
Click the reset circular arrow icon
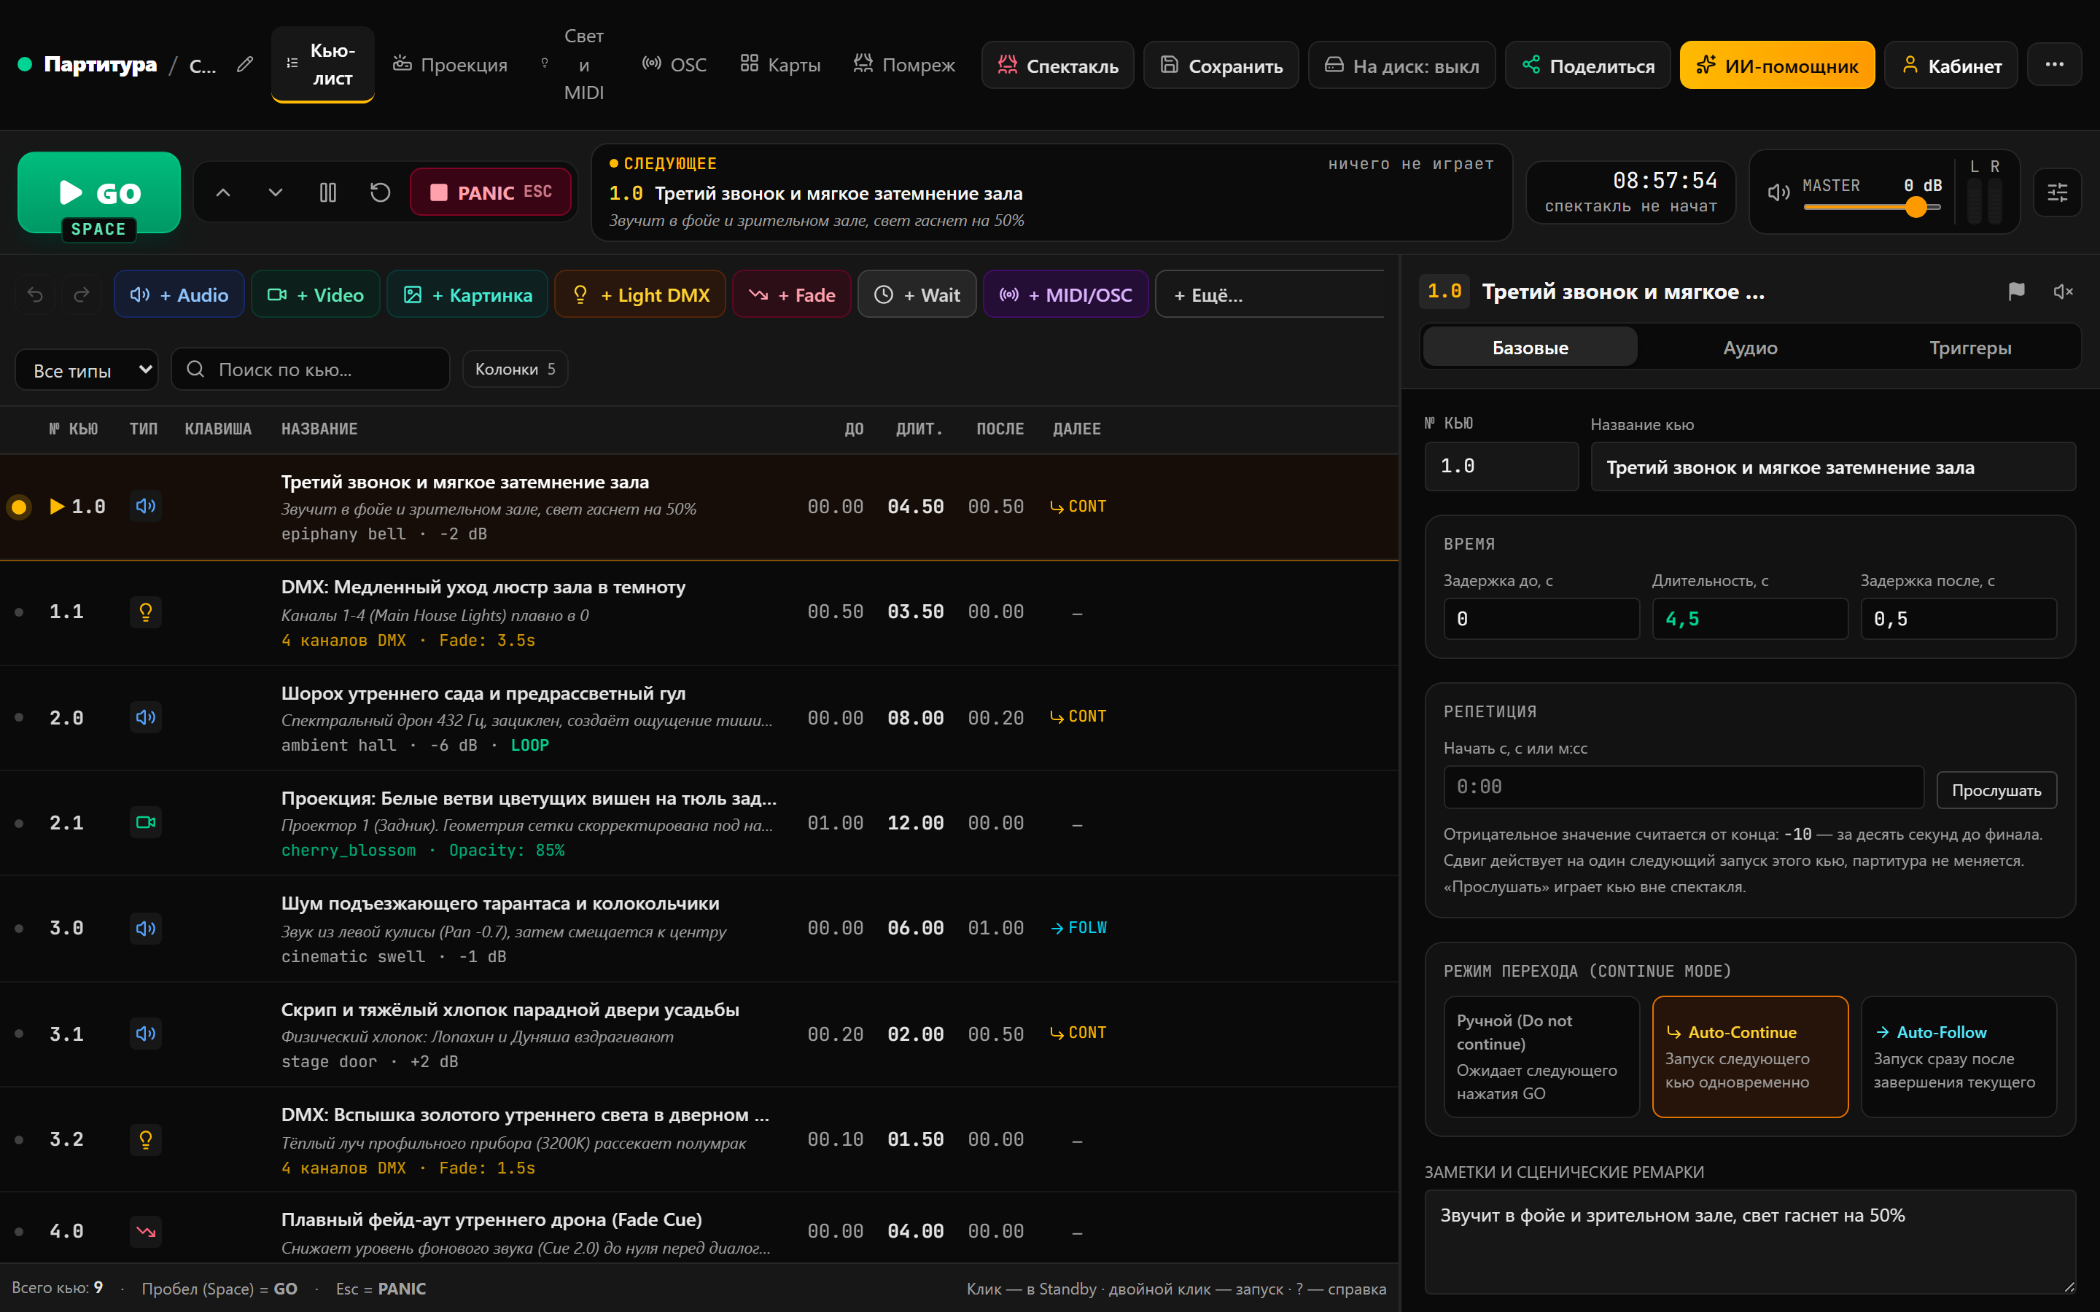click(380, 192)
